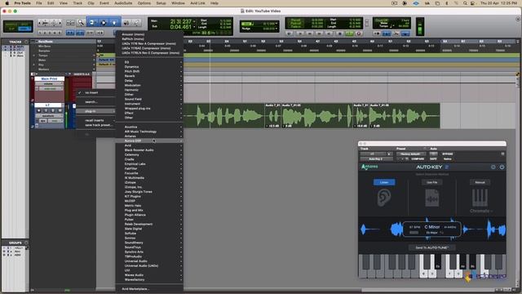Open the Setup menu in menu bar
This screenshot has height=294, width=522.
161,3
